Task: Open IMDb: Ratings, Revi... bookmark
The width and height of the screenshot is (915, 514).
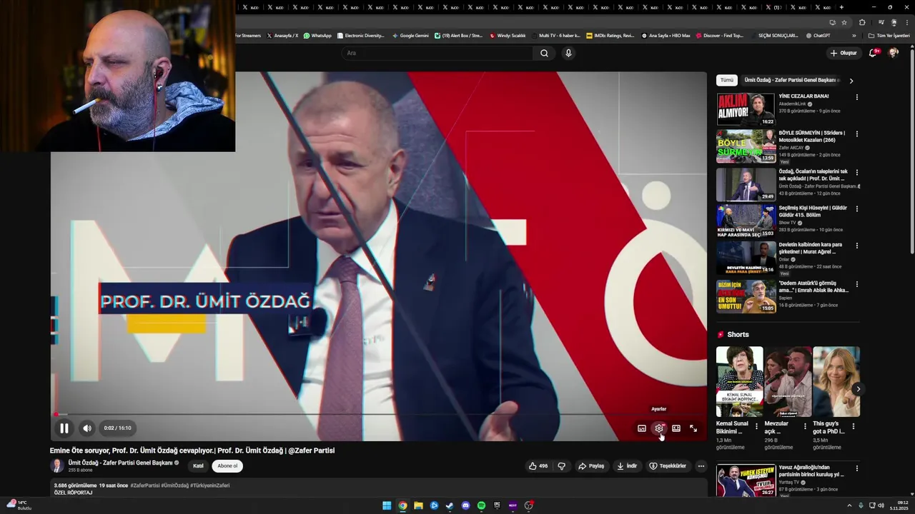Action: point(610,36)
